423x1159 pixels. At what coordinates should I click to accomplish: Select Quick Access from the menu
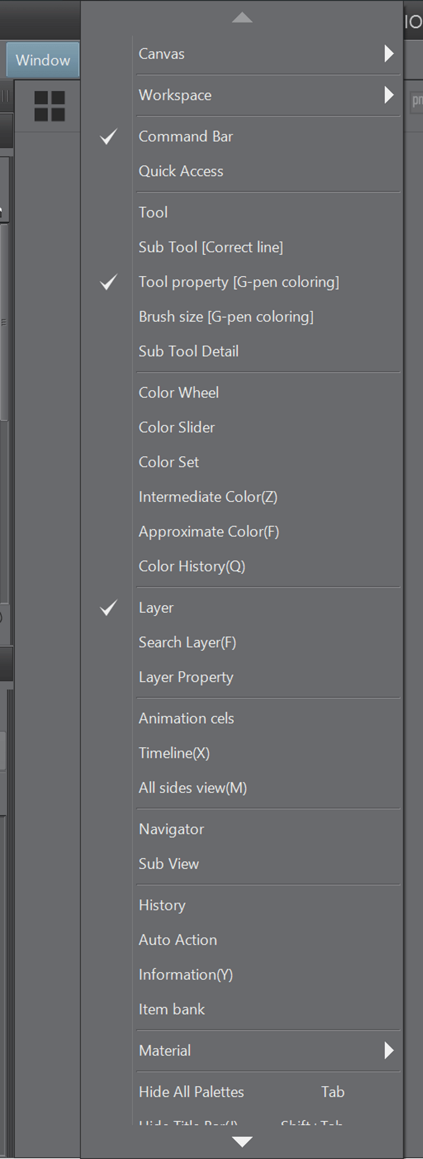[181, 171]
